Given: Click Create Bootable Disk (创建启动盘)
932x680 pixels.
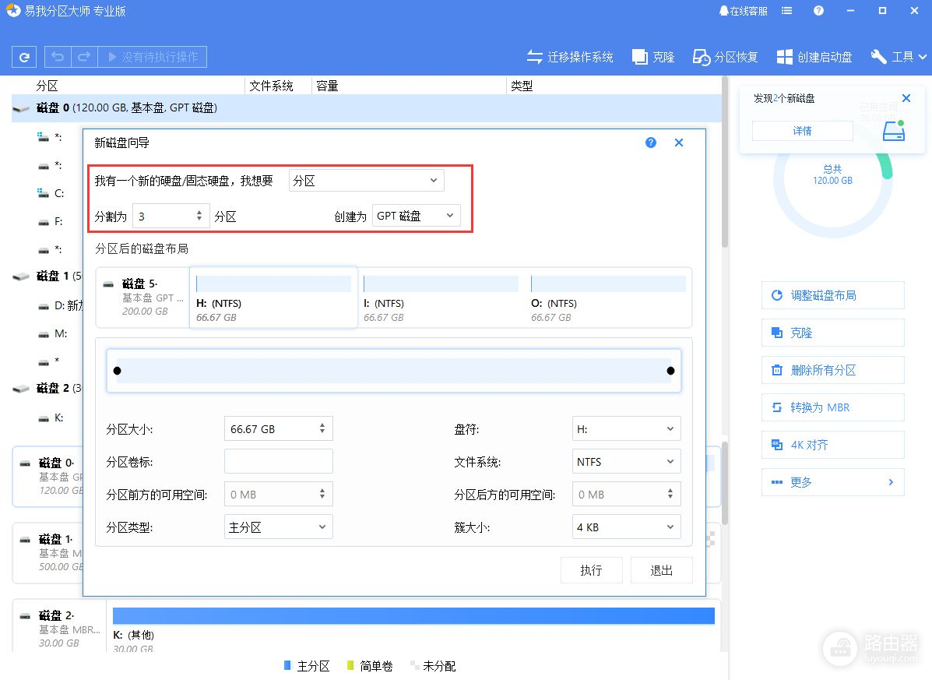Looking at the screenshot, I should tap(814, 57).
